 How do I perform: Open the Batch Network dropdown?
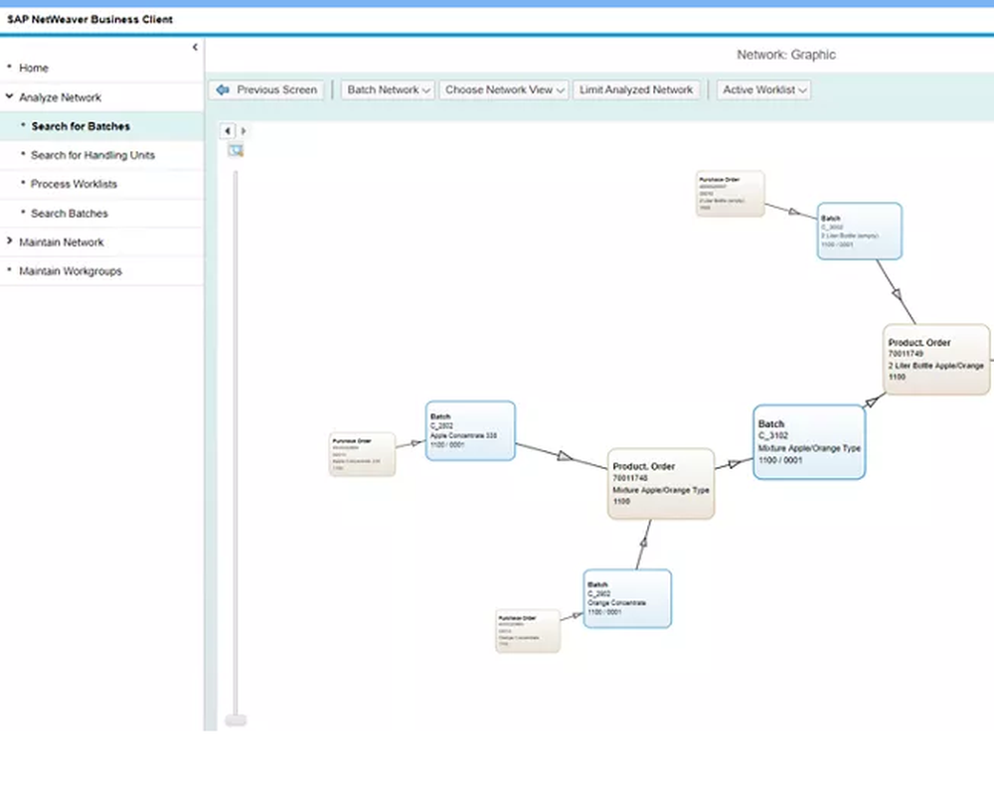pos(387,89)
